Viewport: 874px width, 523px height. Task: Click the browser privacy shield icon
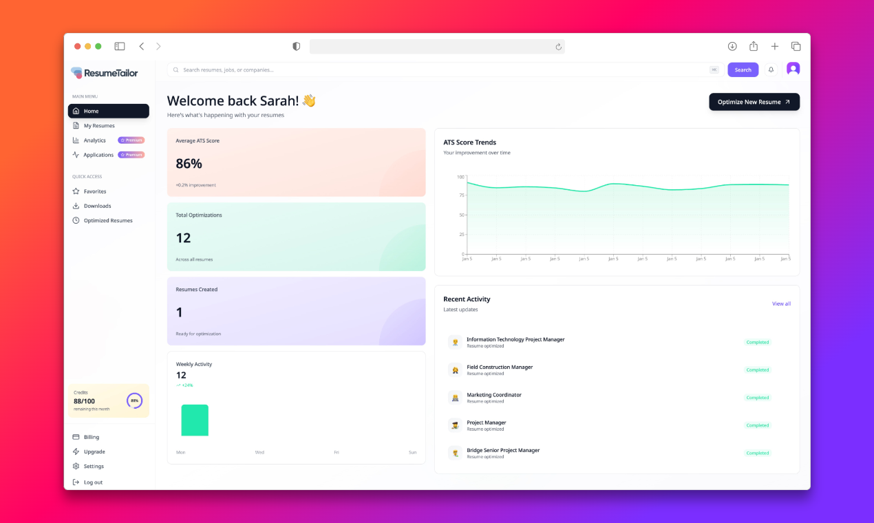297,46
